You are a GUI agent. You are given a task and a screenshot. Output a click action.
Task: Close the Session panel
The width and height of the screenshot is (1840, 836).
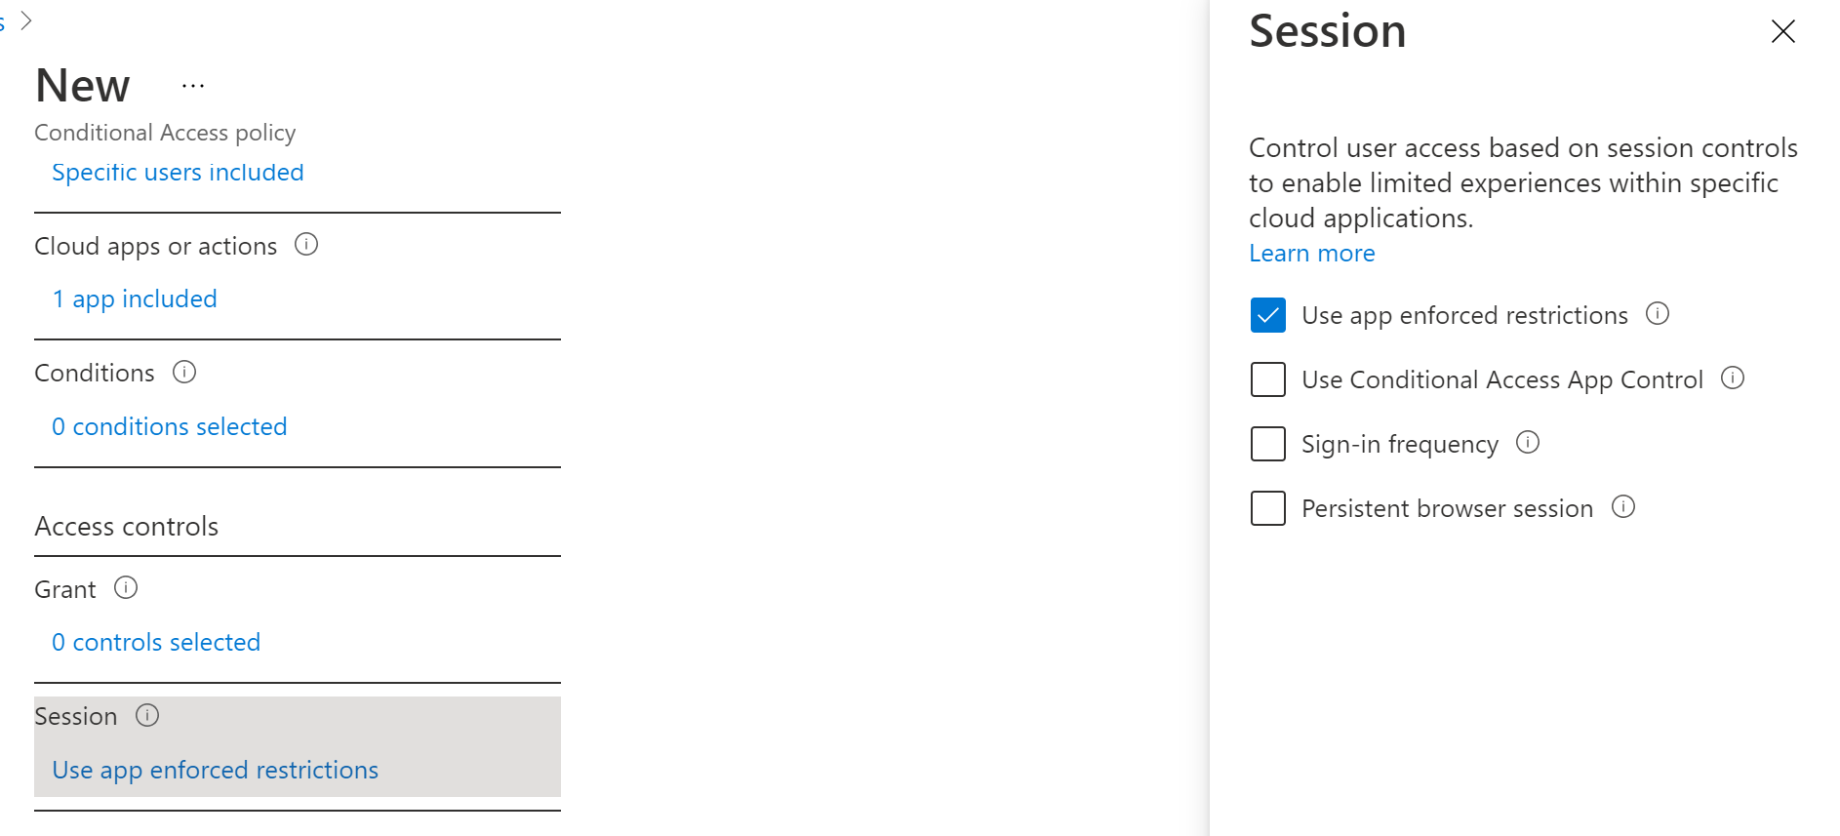click(1783, 31)
